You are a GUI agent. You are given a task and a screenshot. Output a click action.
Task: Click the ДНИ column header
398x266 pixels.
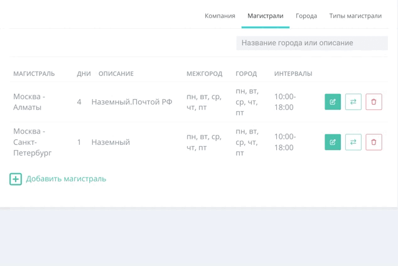point(83,73)
